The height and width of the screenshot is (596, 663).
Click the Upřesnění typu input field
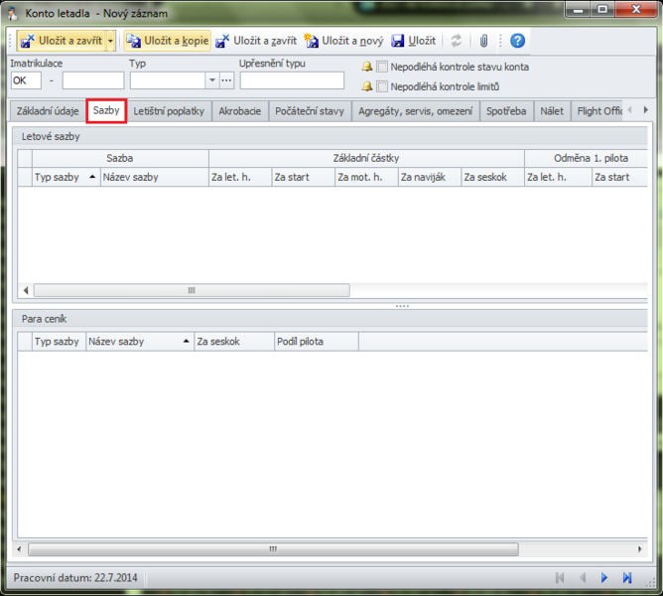coord(291,80)
